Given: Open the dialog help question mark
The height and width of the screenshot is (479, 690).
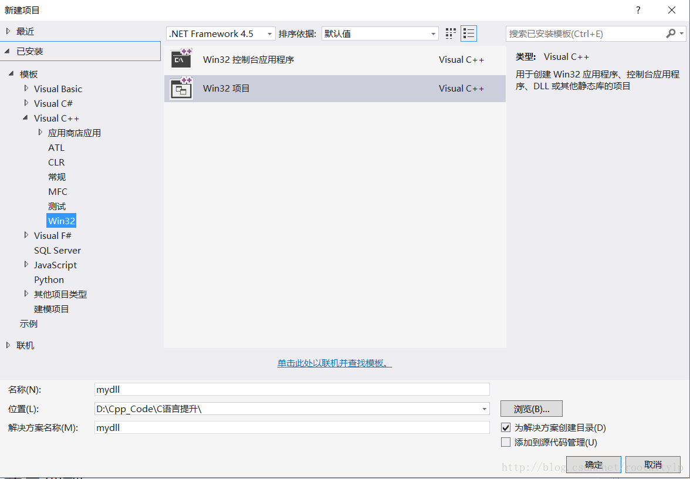Looking at the screenshot, I should click(638, 10).
